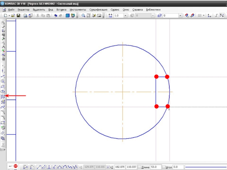Choose the Circle tool in left panel
The height and width of the screenshot is (170, 227).
[3, 81]
